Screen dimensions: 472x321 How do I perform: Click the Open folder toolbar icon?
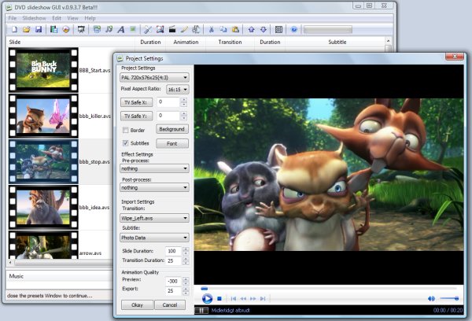tap(26, 30)
